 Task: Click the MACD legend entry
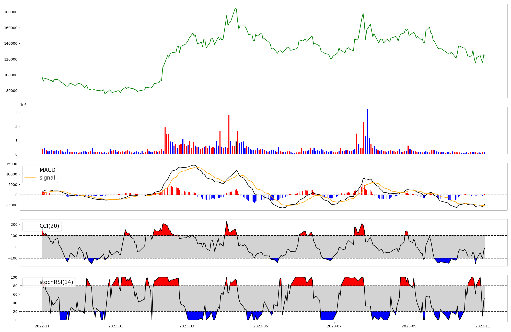click(x=47, y=170)
